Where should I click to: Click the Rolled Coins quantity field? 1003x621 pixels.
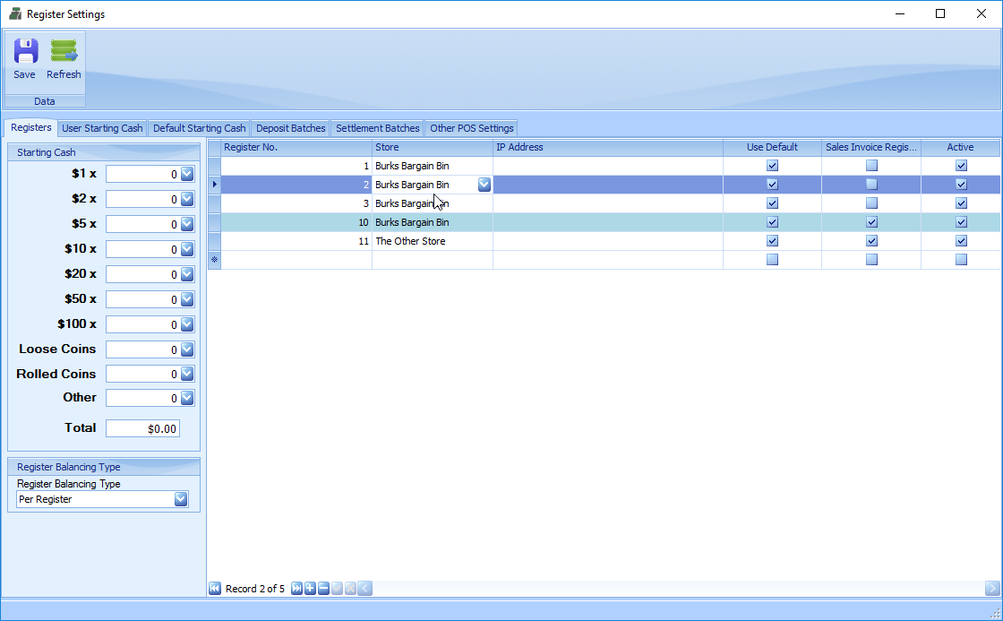click(141, 375)
